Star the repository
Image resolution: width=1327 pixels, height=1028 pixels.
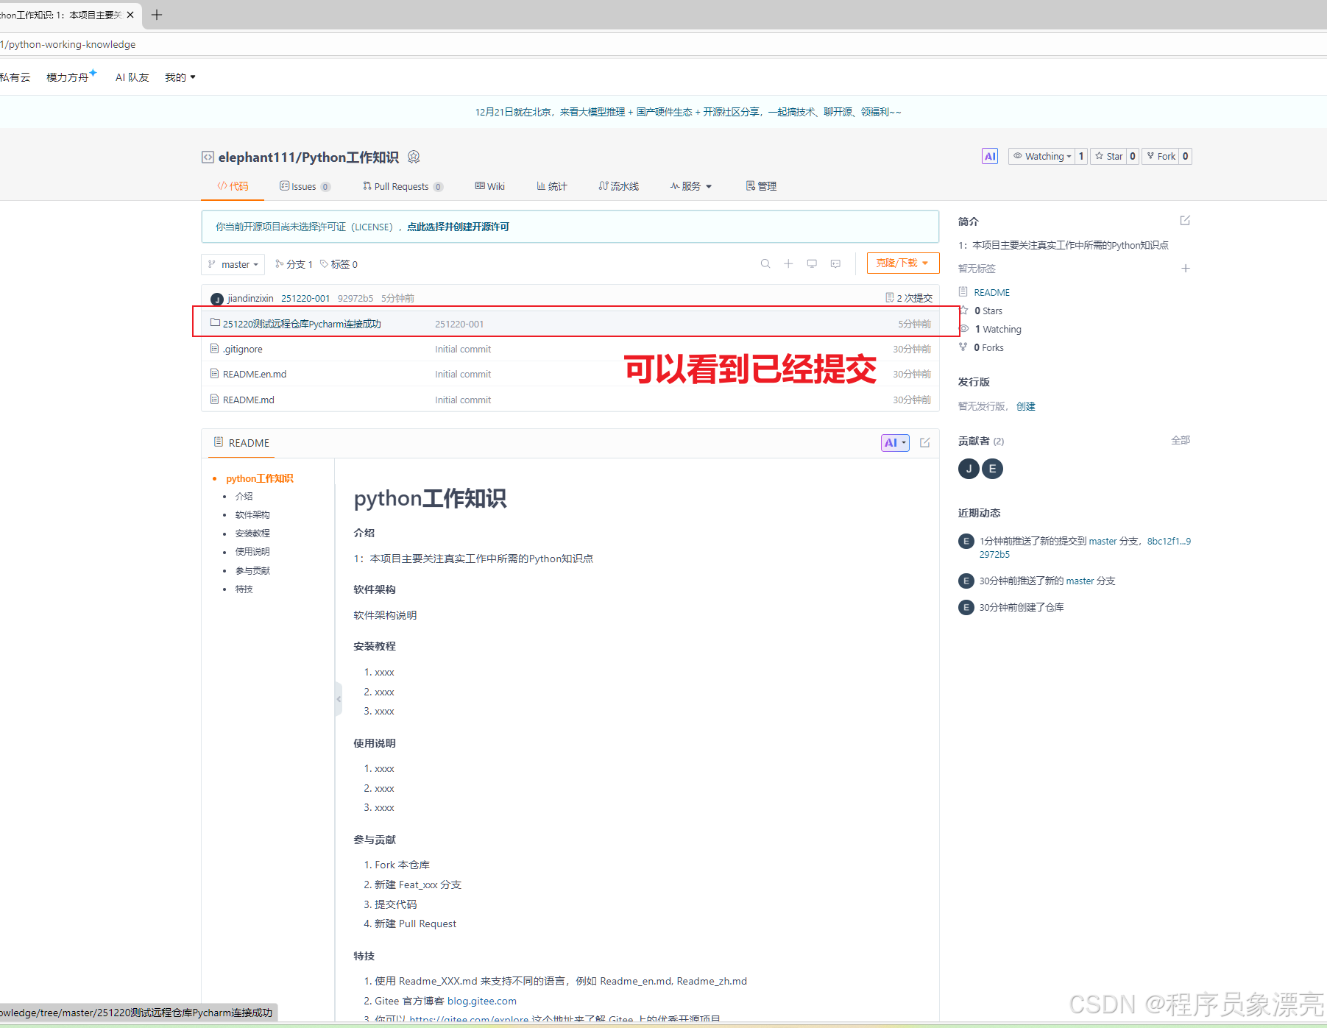1108,156
